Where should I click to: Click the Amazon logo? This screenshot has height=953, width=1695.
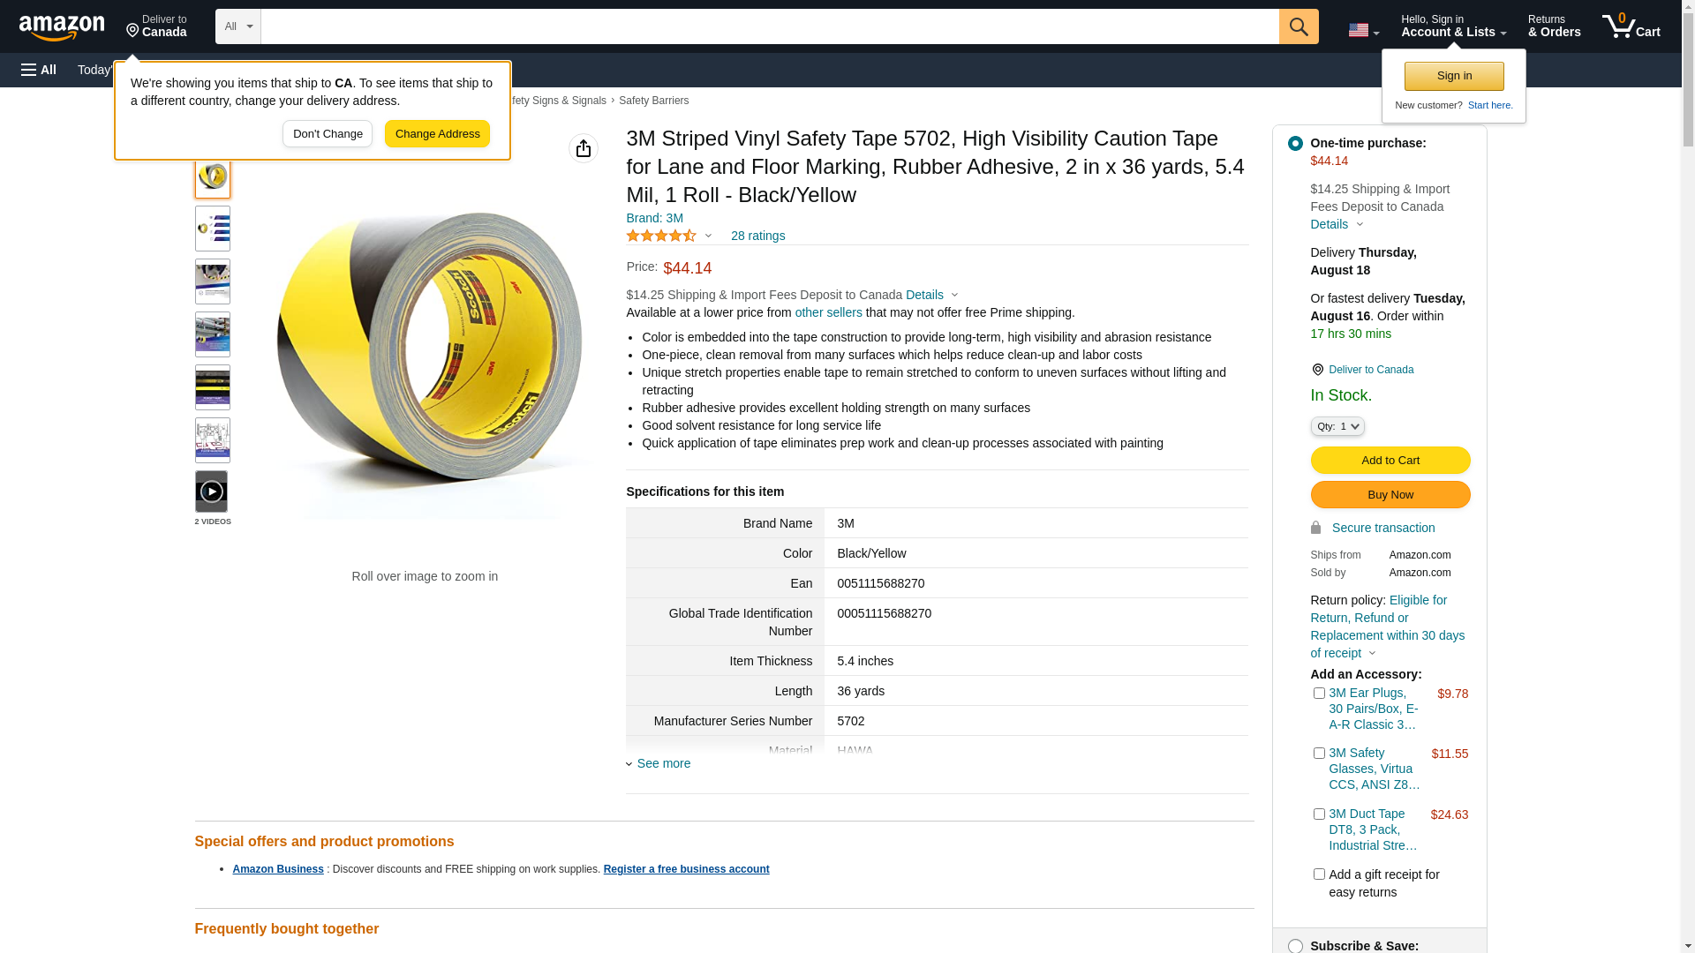tap(62, 27)
